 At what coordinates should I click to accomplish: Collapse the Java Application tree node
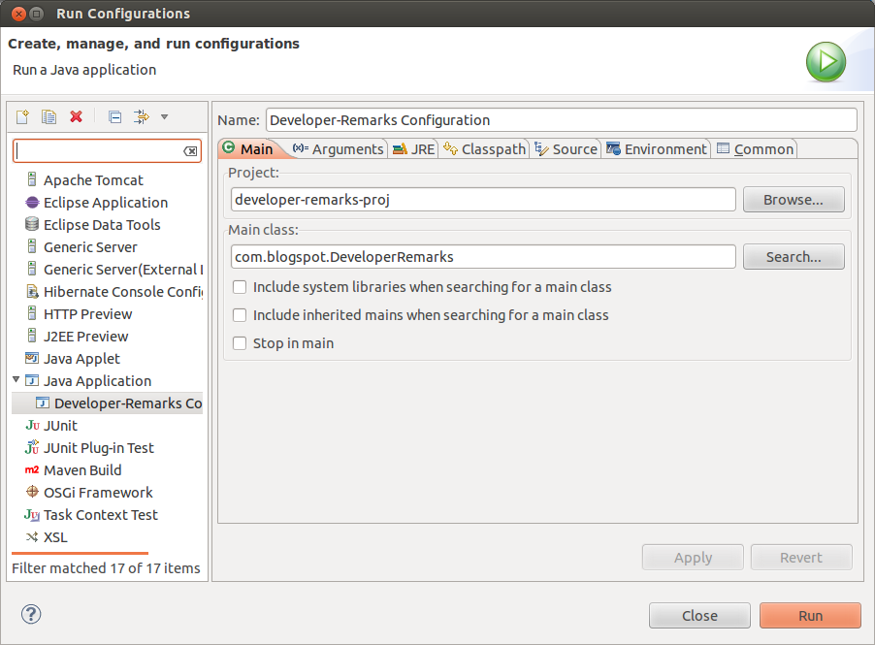(x=16, y=380)
